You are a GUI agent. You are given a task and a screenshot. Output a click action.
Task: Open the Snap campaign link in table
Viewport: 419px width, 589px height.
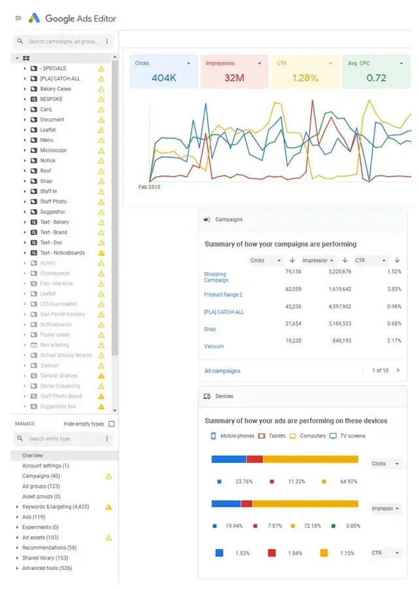[x=210, y=329]
